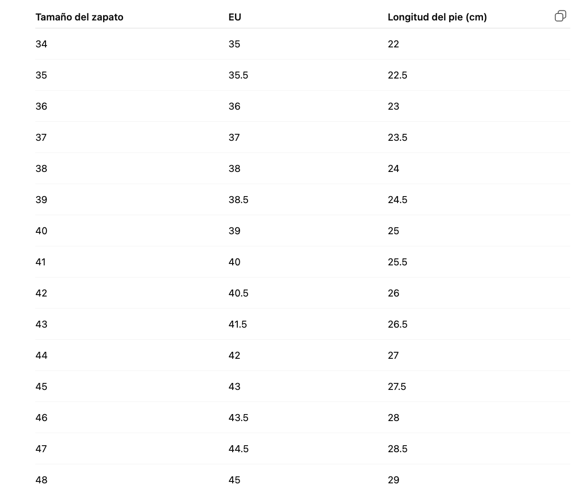This screenshot has height=501, width=574.
Task: Select EU value 38.5
Action: (x=238, y=200)
